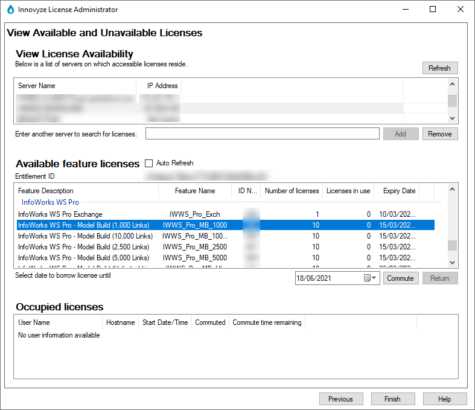Click feature name IWWS_Pro_MB_5000
Screen dimensions: 475x410
pyautogui.click(x=195, y=258)
